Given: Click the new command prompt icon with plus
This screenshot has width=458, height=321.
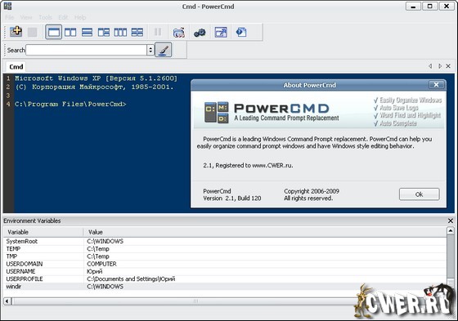Looking at the screenshot, I should [16, 32].
